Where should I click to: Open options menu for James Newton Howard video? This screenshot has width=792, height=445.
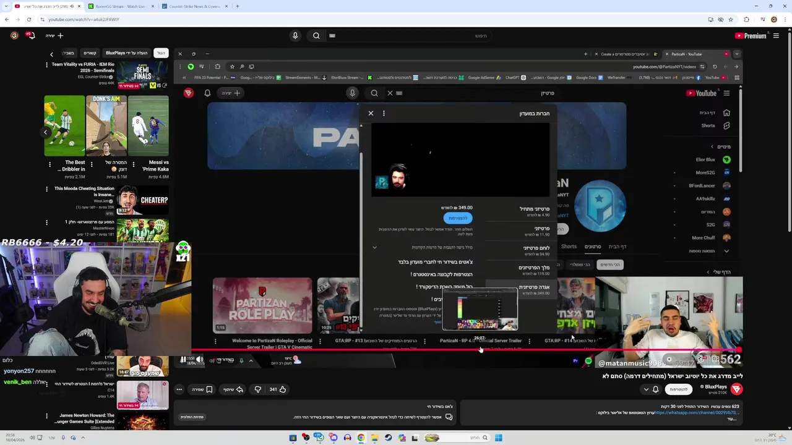(46, 415)
